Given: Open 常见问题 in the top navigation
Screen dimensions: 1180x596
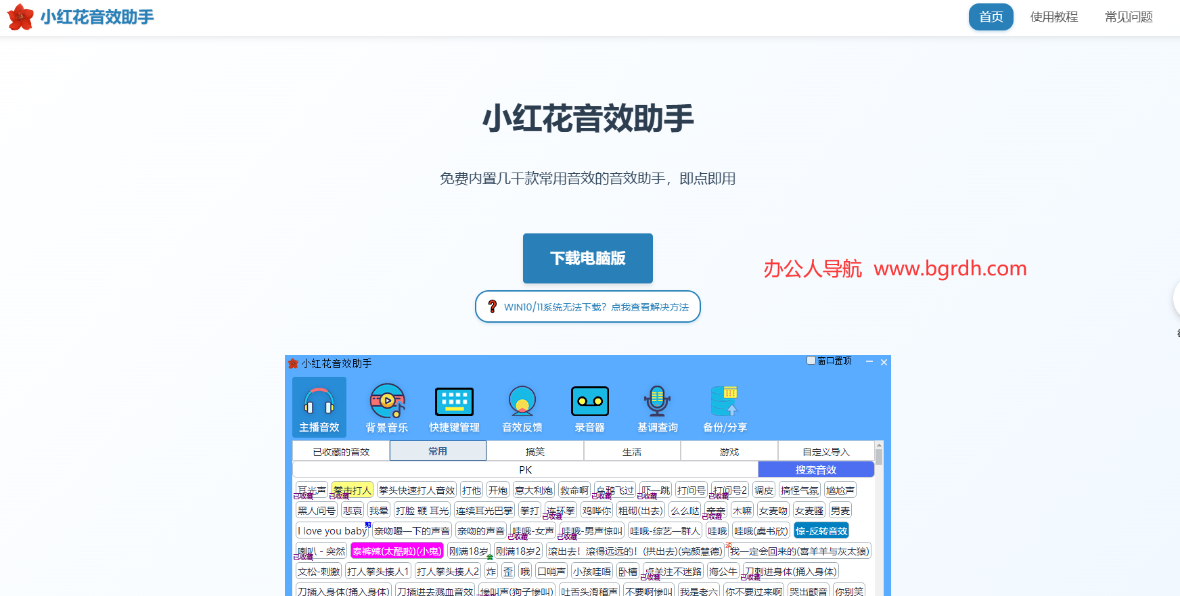Looking at the screenshot, I should 1128,17.
